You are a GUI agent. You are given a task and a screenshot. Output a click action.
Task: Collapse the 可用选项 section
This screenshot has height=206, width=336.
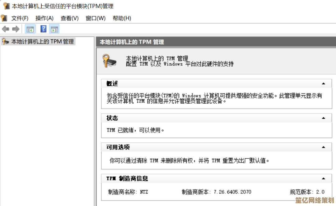click(x=323, y=147)
